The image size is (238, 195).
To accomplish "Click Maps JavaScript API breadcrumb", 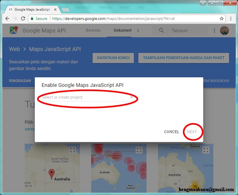I will pos(55,49).
